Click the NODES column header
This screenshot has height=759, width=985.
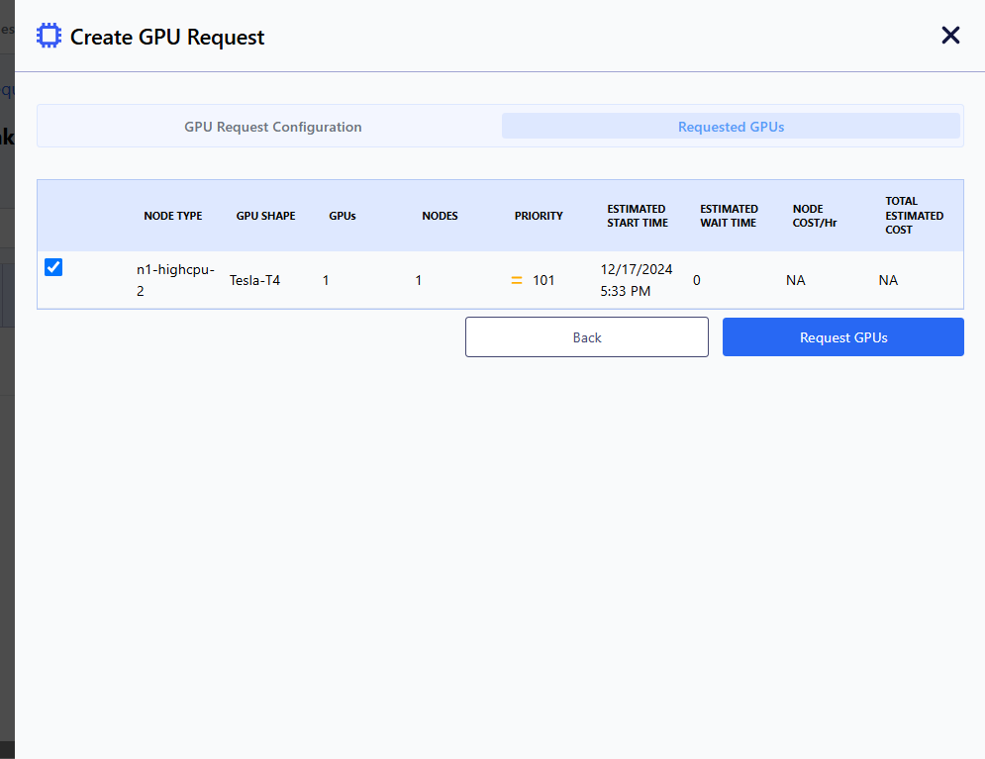[x=440, y=216]
